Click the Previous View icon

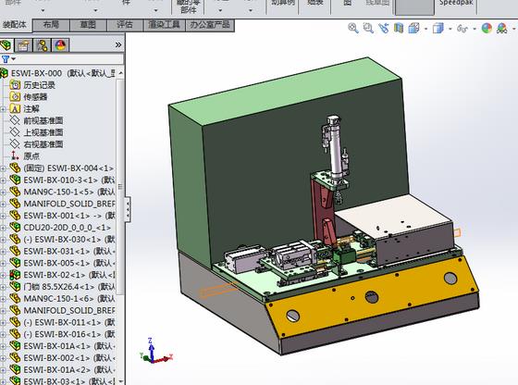click(384, 28)
